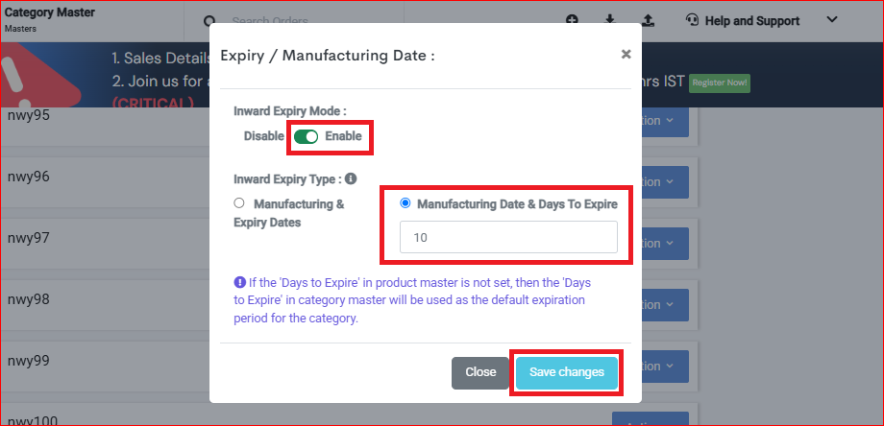Click the Help and Support headset icon
The width and height of the screenshot is (884, 426).
point(693,20)
